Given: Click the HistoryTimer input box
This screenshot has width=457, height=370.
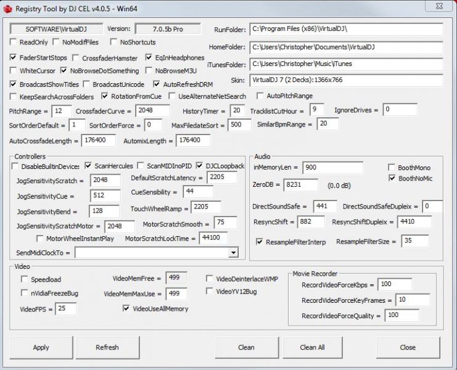Looking at the screenshot, I should click(237, 111).
